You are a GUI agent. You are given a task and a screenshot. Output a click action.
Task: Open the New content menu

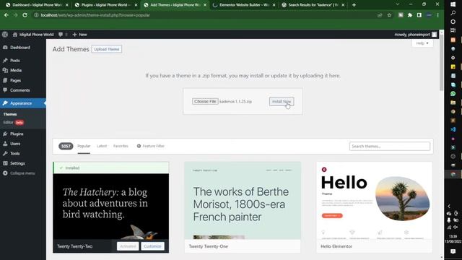click(79, 35)
